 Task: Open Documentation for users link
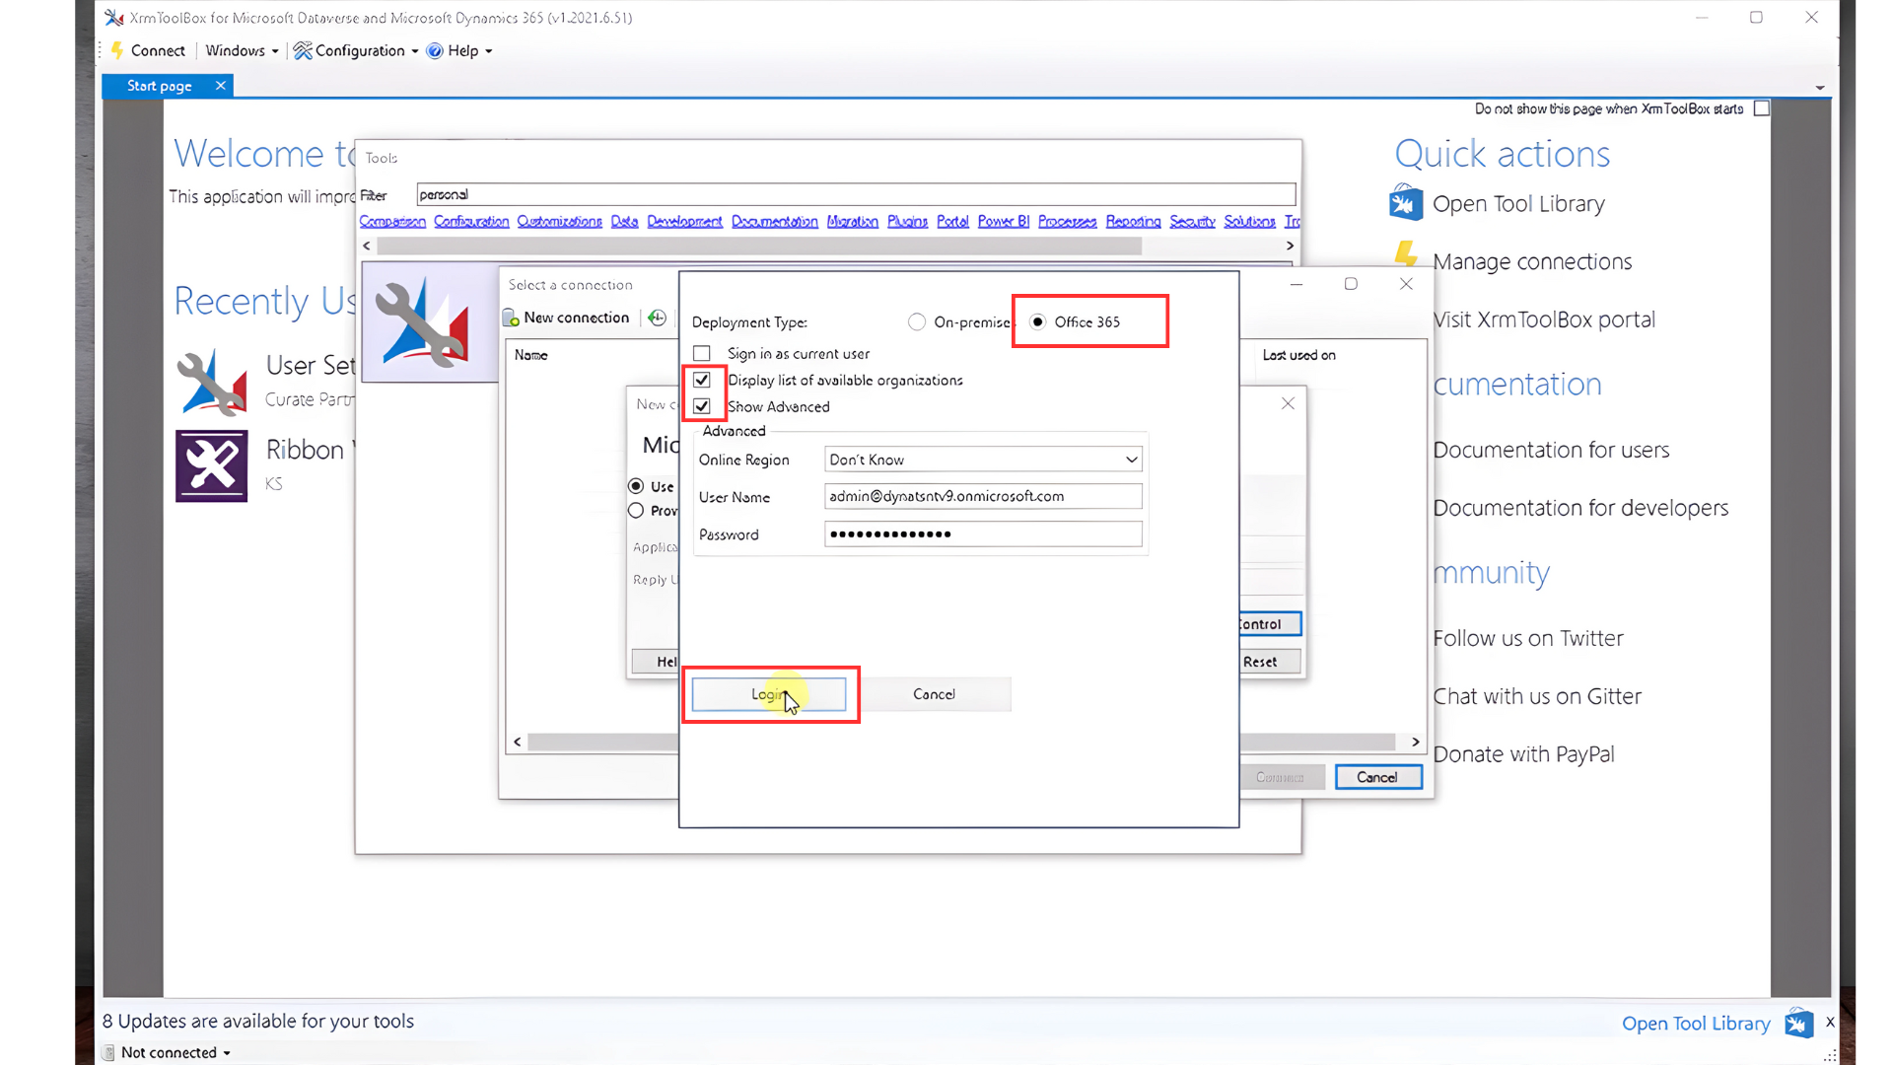point(1551,450)
